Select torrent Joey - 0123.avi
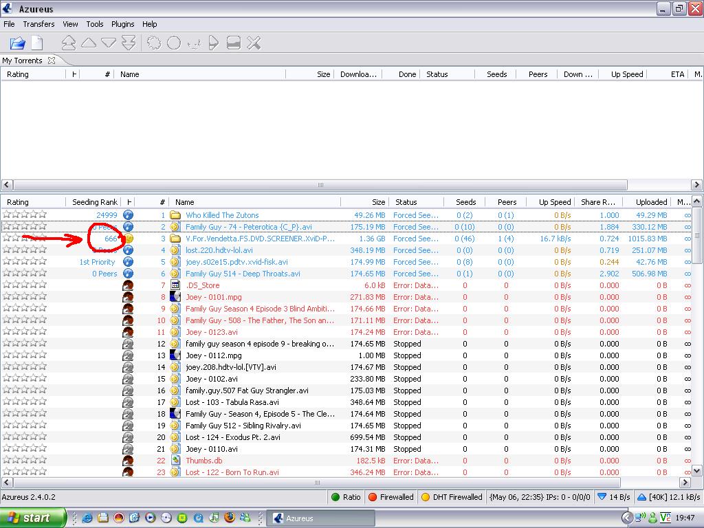Screen dimensions: 704x528 tap(212, 332)
